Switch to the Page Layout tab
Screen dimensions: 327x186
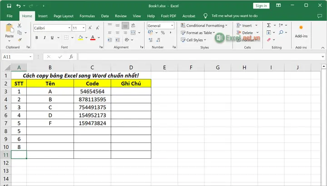[x=64, y=16]
